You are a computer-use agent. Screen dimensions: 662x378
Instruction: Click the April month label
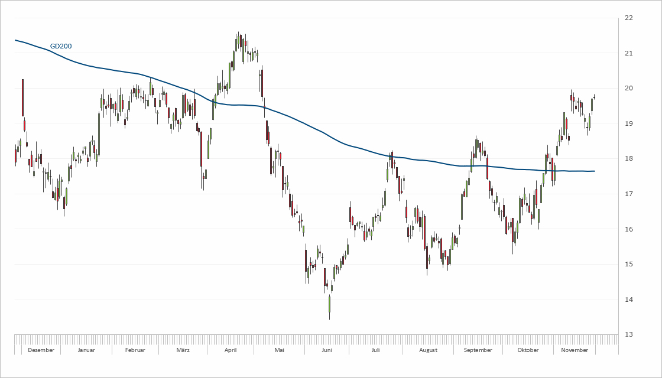point(231,350)
